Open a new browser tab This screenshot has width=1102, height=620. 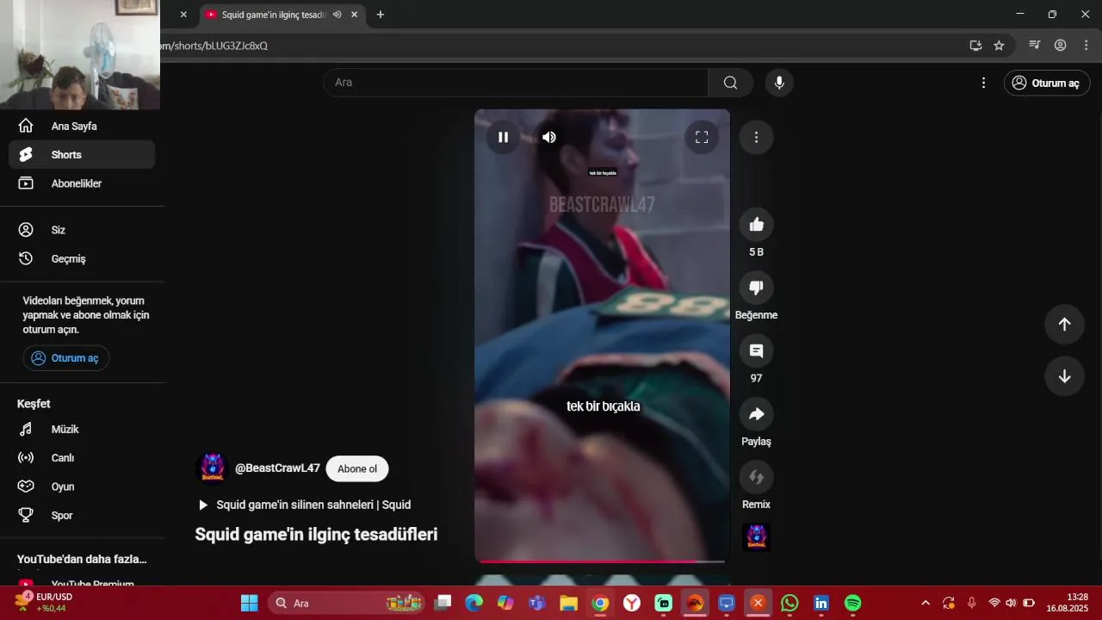(x=381, y=15)
